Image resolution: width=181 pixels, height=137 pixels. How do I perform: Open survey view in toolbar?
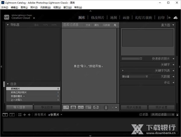pos(88,107)
